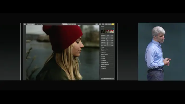Click the Vignette adjustment icon
185x104 pixels.
pyautogui.click(x=101, y=68)
